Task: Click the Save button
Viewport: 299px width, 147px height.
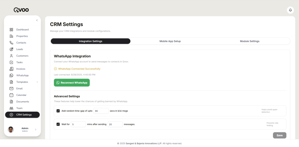Action: point(279,135)
